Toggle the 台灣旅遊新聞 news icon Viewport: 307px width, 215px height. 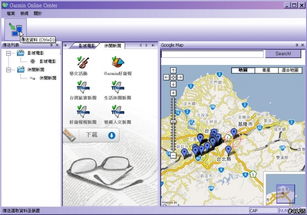tap(83, 87)
